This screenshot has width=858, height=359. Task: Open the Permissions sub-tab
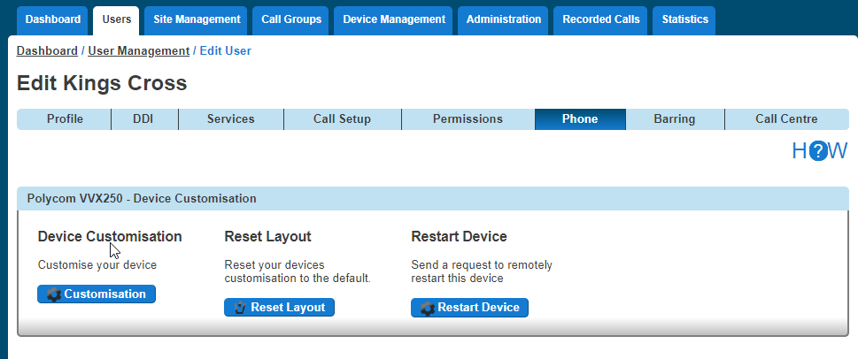(x=468, y=119)
